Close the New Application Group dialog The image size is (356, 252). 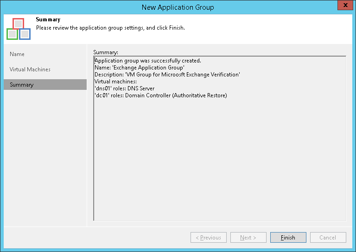pyautogui.click(x=344, y=7)
